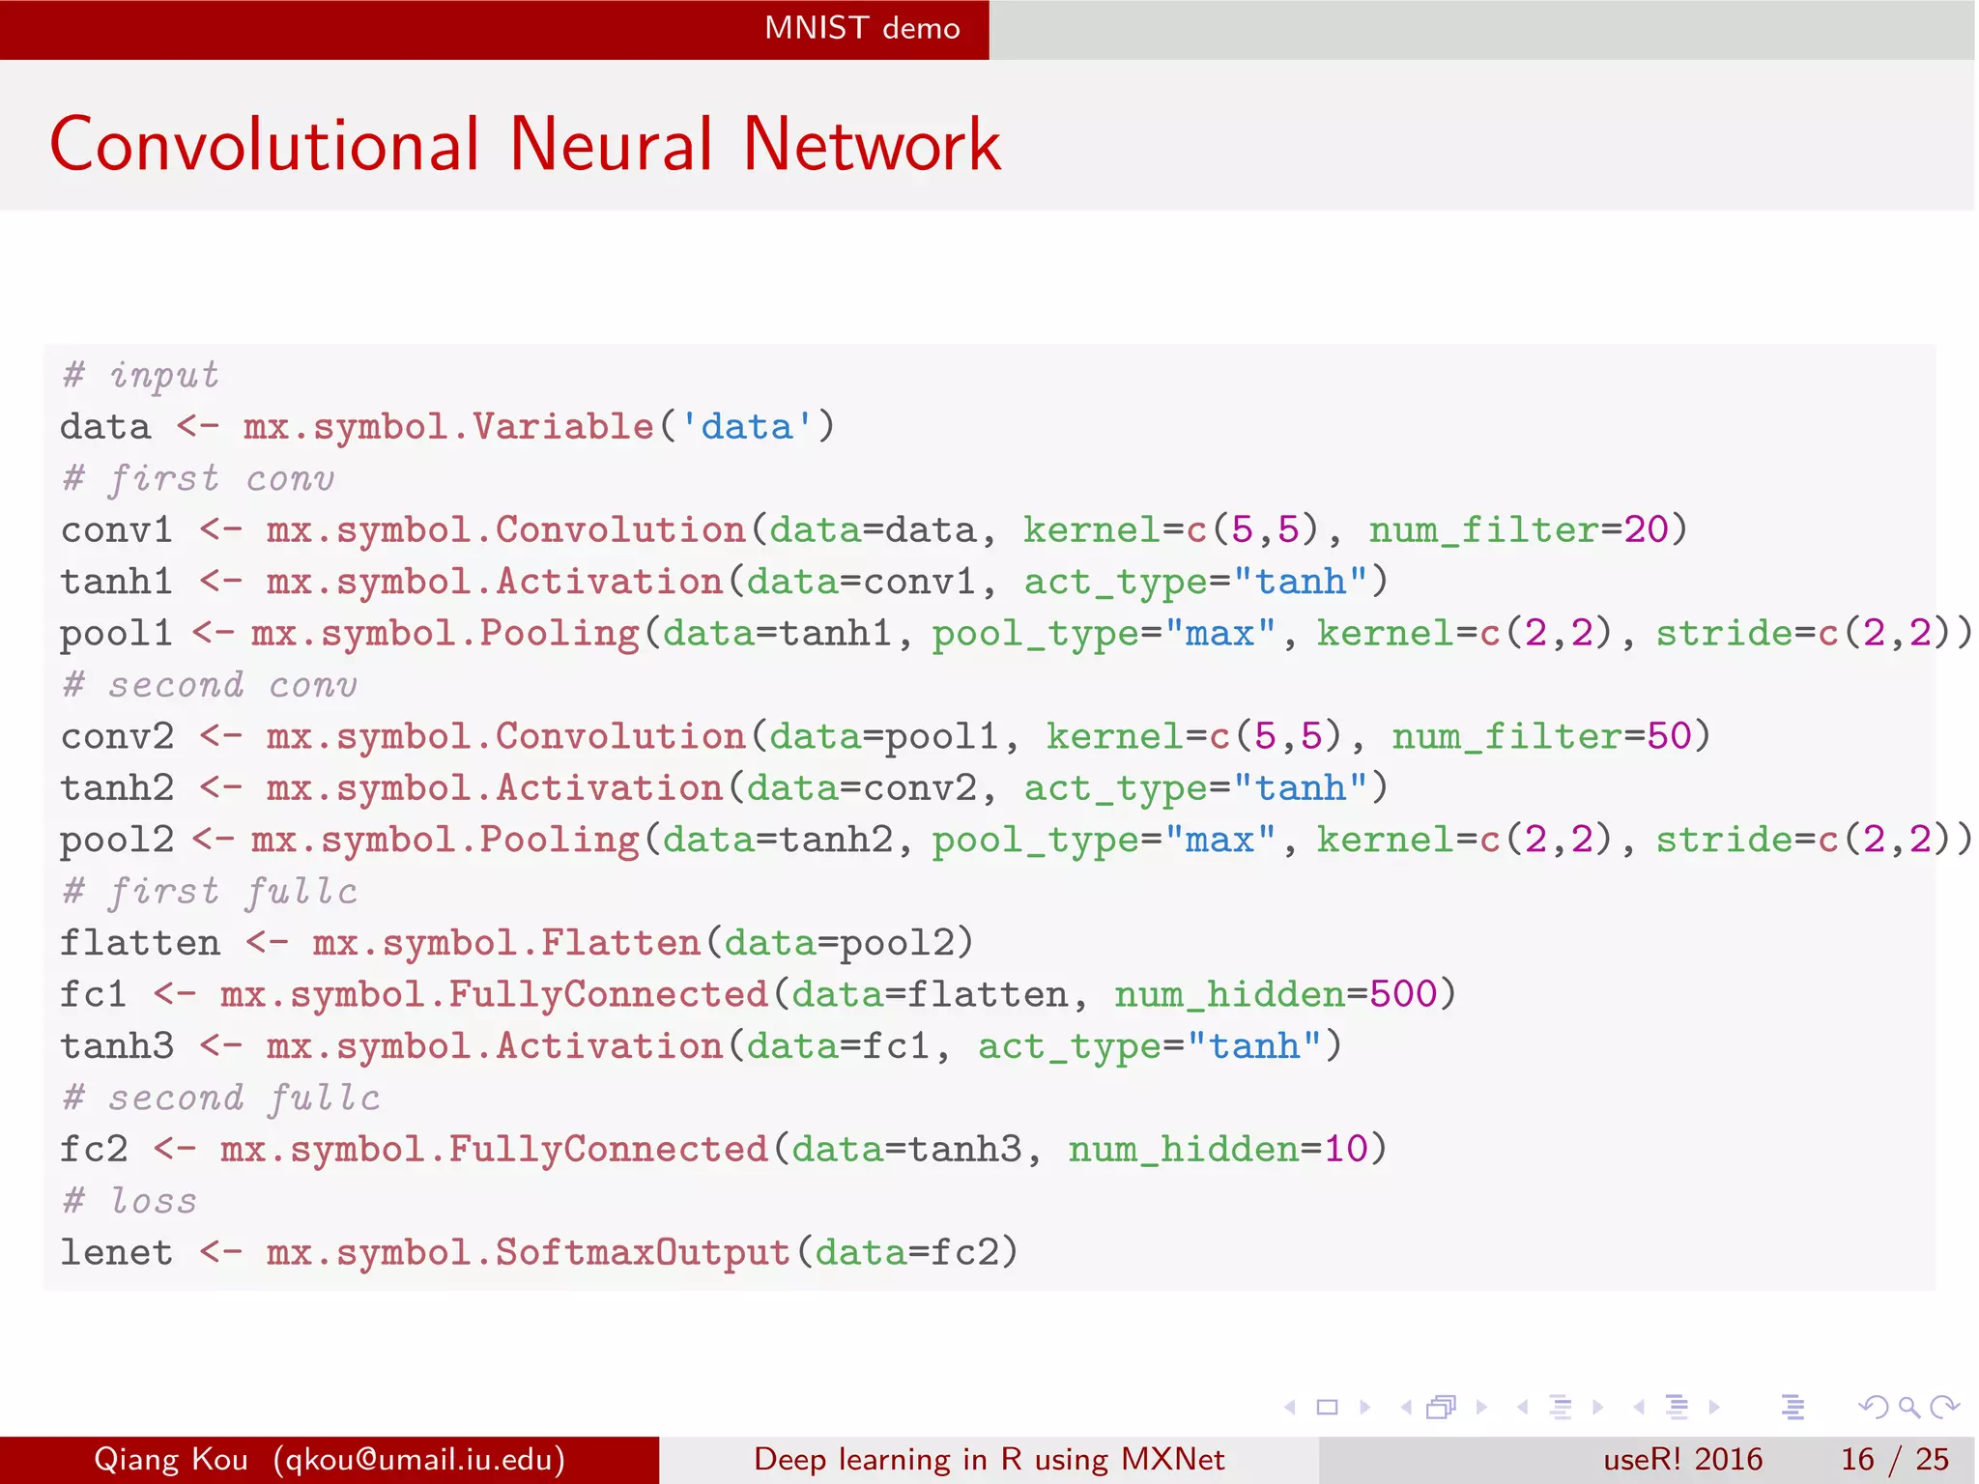The image size is (1979, 1484).
Task: Click the 16 / 25 page counter
Action: [1894, 1459]
